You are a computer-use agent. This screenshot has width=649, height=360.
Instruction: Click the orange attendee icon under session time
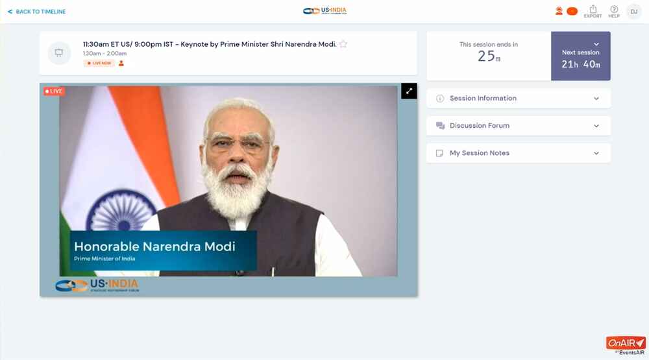[x=121, y=64]
